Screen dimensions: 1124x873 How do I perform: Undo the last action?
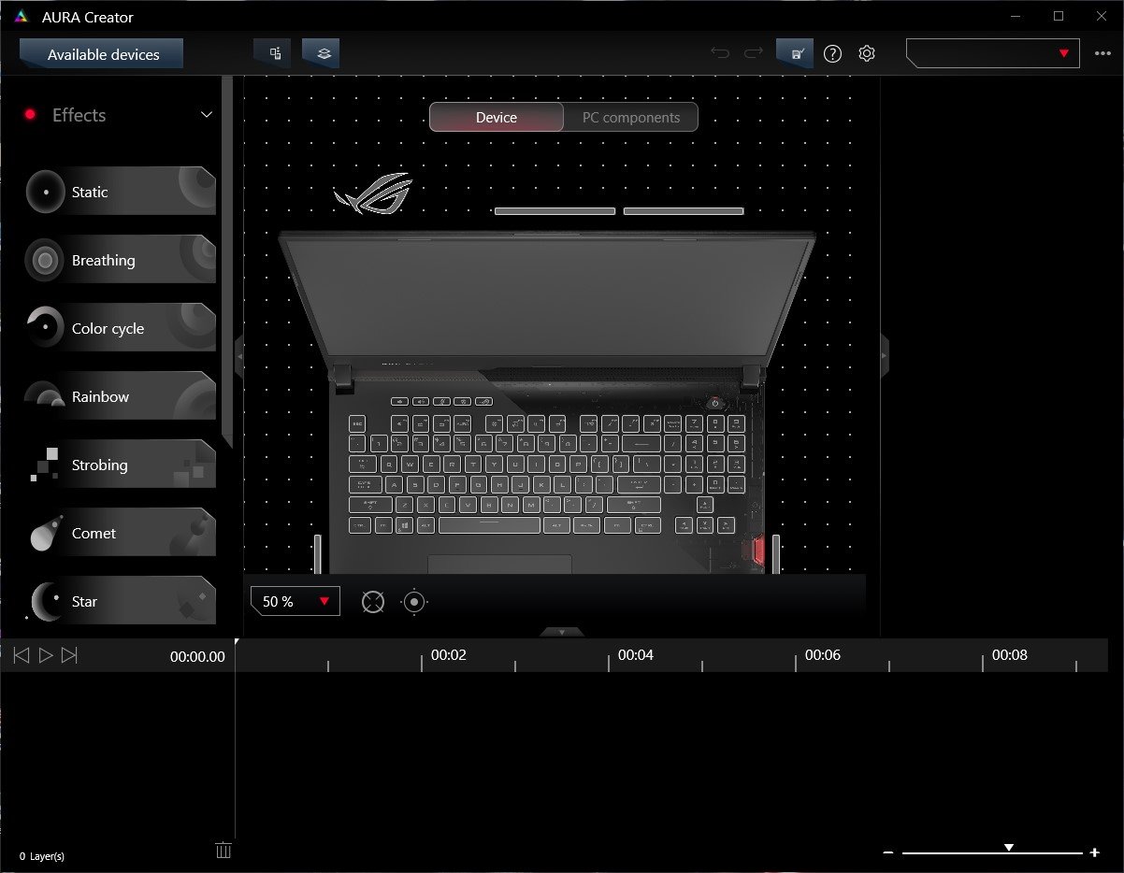pyautogui.click(x=720, y=53)
